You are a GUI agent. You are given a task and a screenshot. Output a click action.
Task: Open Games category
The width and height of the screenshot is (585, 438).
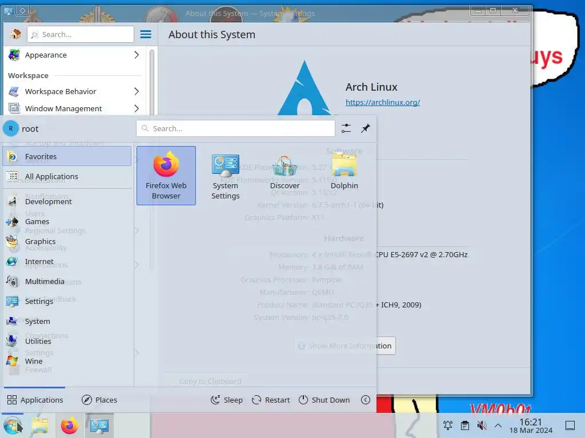tap(67, 222)
